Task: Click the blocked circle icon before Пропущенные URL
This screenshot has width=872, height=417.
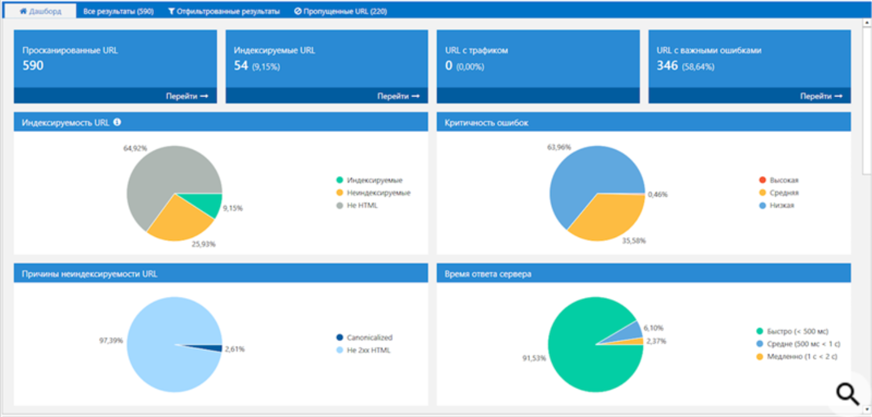Action: 298,11
